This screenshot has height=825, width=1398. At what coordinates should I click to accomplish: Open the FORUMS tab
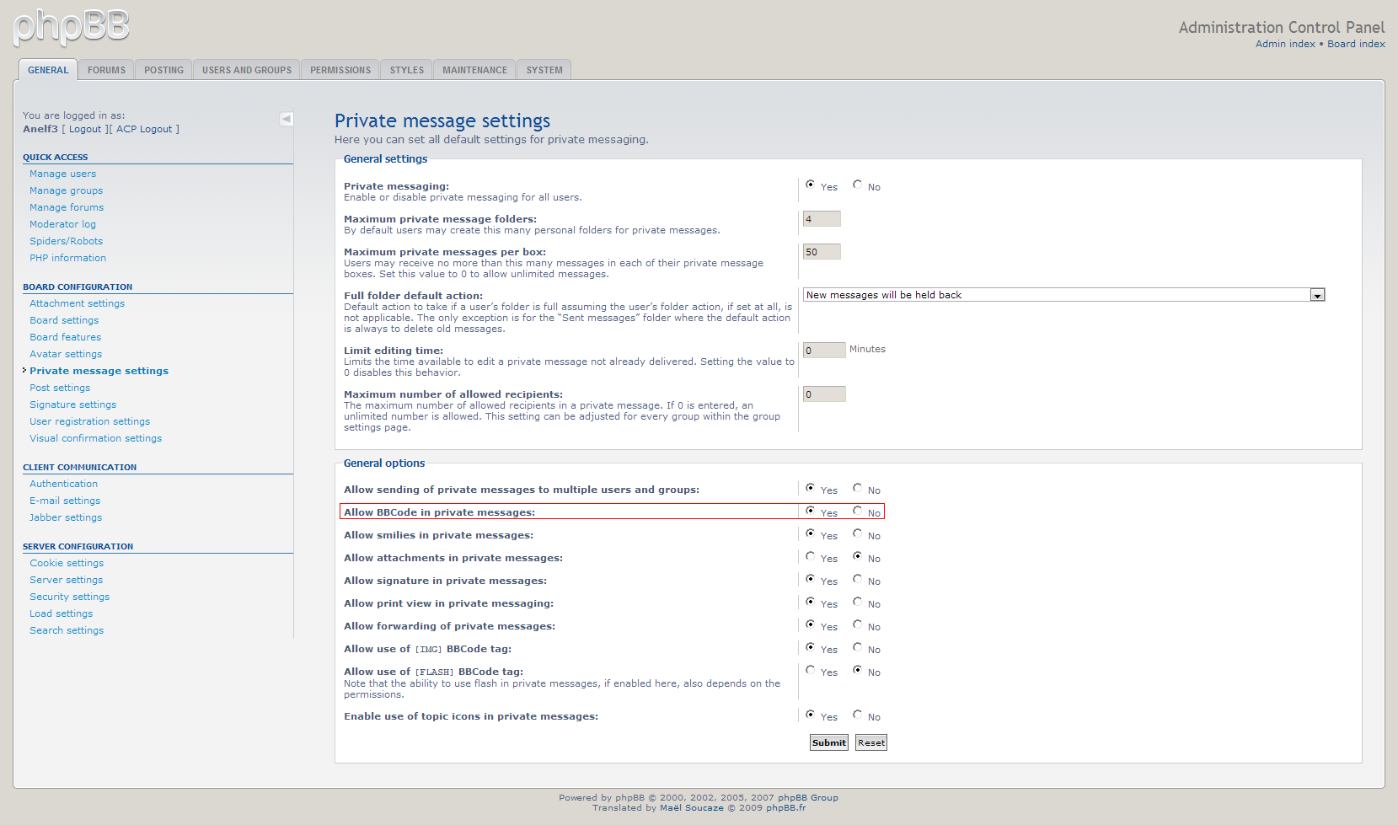coord(106,70)
